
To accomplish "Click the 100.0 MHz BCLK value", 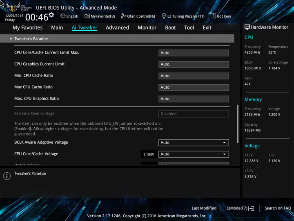I will point(253,68).
